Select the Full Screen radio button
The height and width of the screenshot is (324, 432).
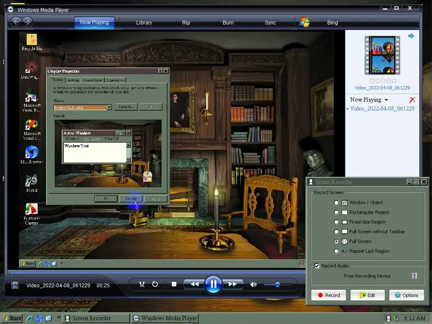click(336, 241)
